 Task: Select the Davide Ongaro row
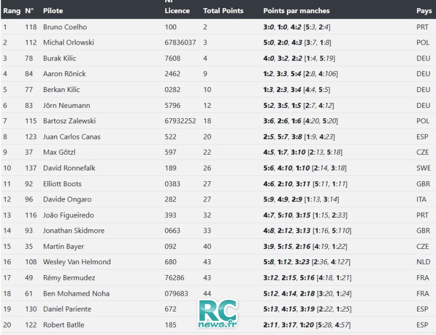pyautogui.click(x=218, y=199)
